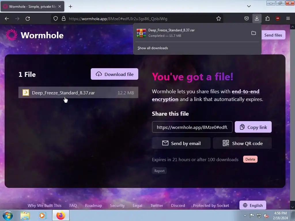Screen dimensions: 295x221
Task: Toggle the Downloads toolbar button
Action: pos(257,18)
